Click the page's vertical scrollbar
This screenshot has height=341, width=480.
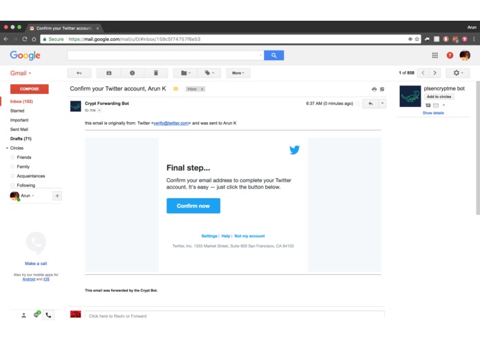tap(478, 148)
